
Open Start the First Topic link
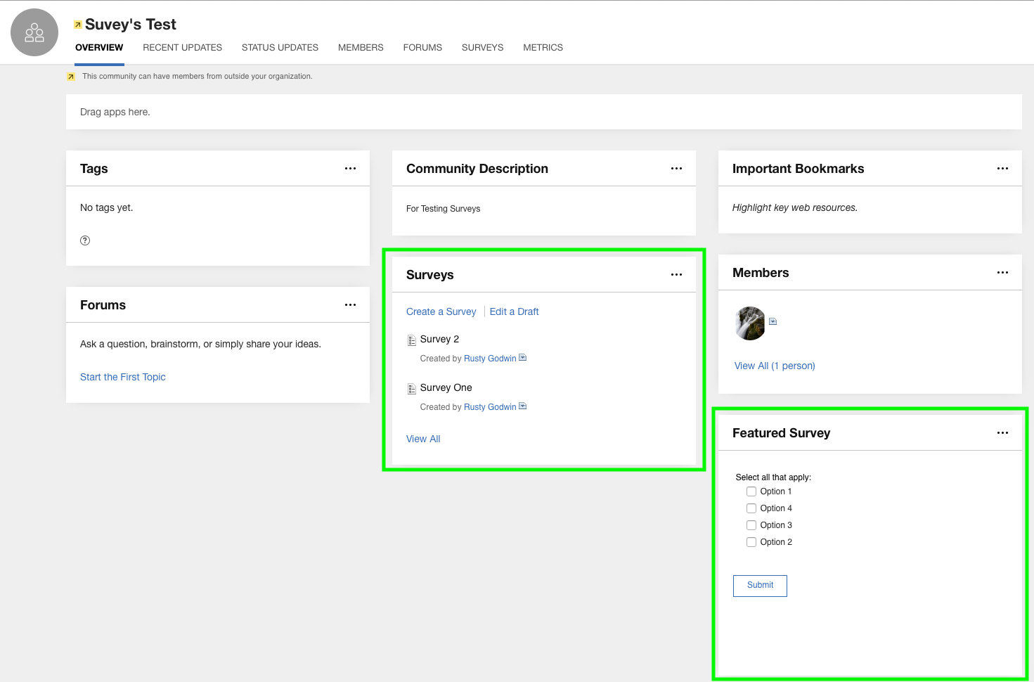pos(123,377)
